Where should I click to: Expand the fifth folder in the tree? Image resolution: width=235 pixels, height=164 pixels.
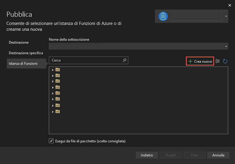[53, 93]
